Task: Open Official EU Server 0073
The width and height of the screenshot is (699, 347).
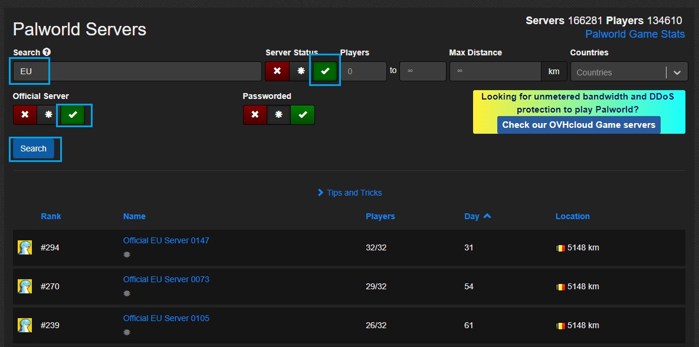Action: click(x=166, y=279)
